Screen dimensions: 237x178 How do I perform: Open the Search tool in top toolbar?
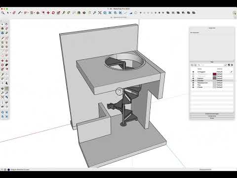point(3,13)
